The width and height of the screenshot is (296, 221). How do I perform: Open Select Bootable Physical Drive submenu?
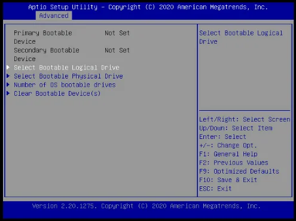(x=68, y=76)
